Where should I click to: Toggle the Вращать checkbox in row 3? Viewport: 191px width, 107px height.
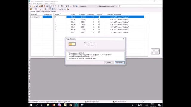[x=99, y=22]
